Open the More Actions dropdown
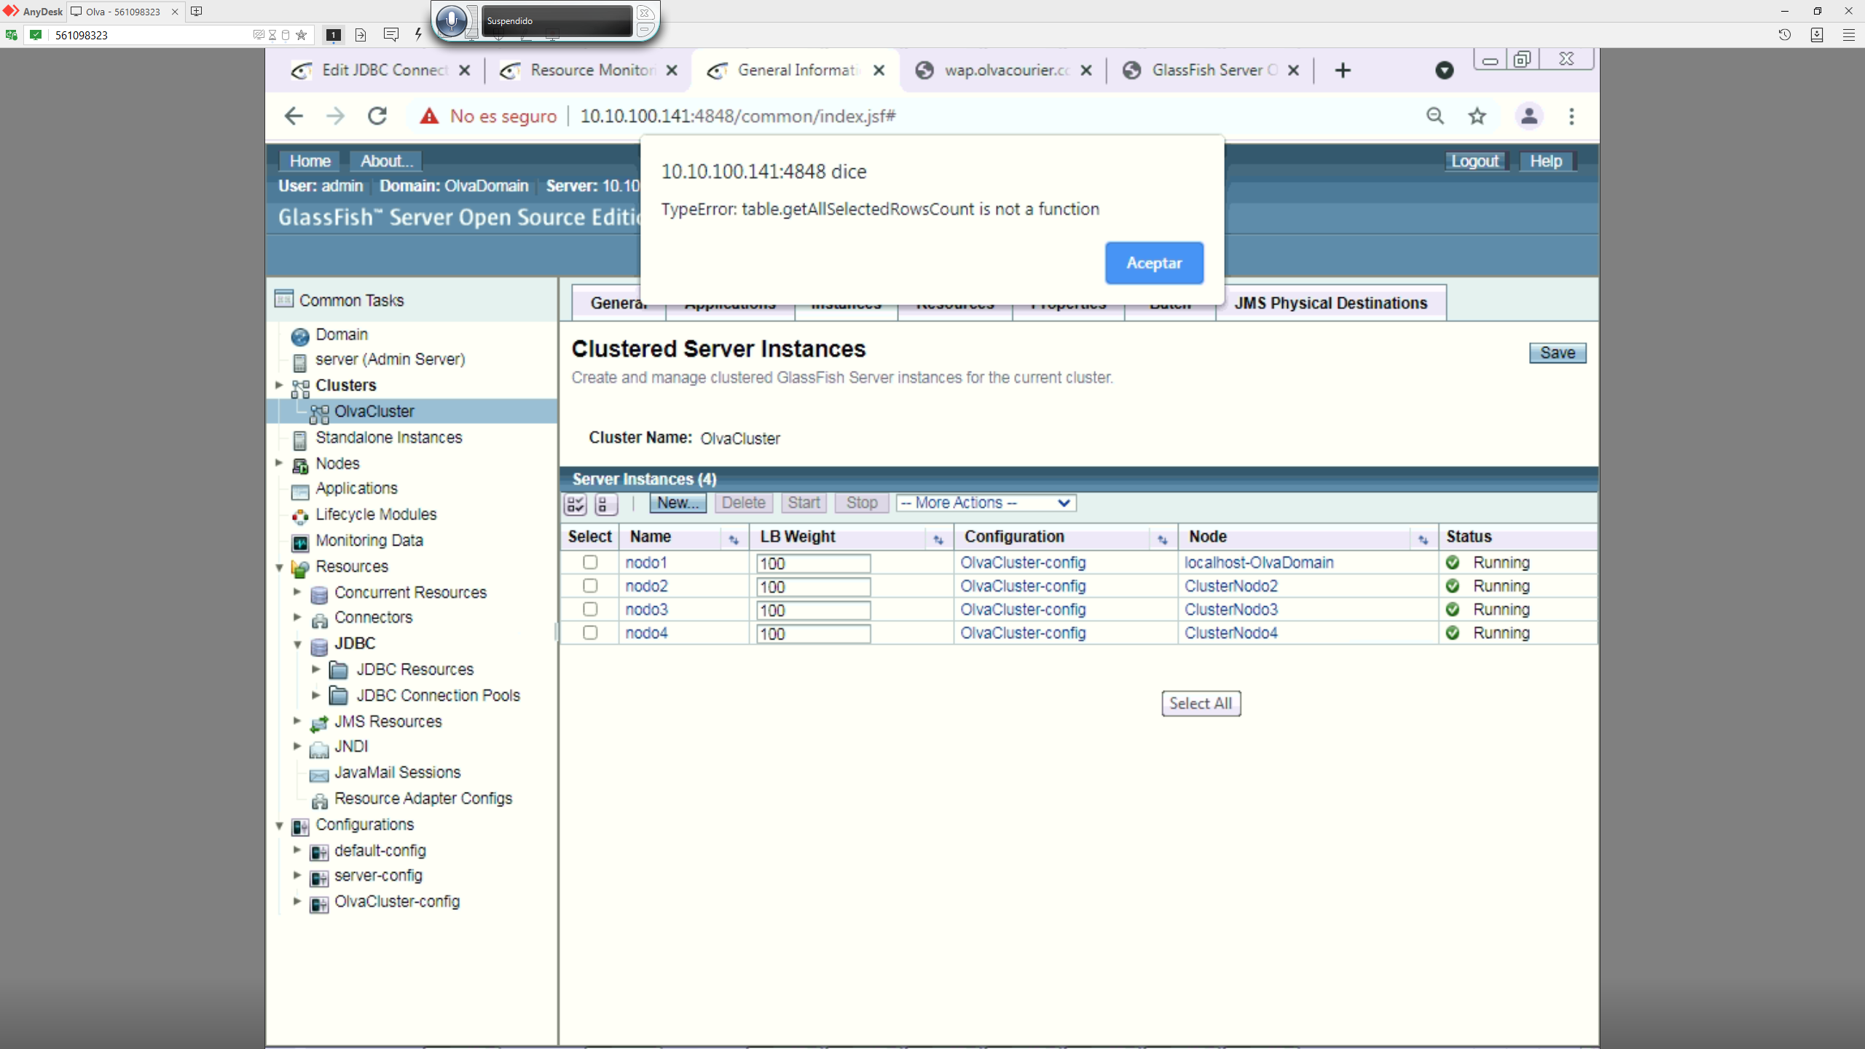The width and height of the screenshot is (1865, 1049). click(985, 503)
